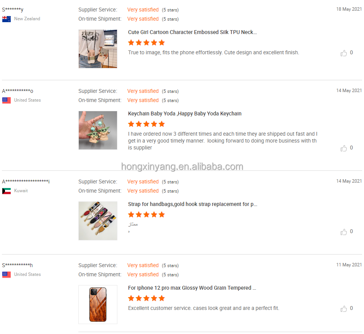Image resolution: width=364 pixels, height=334 pixels.
Task: Enlarge the handbag straps product image
Action: [x=98, y=221]
